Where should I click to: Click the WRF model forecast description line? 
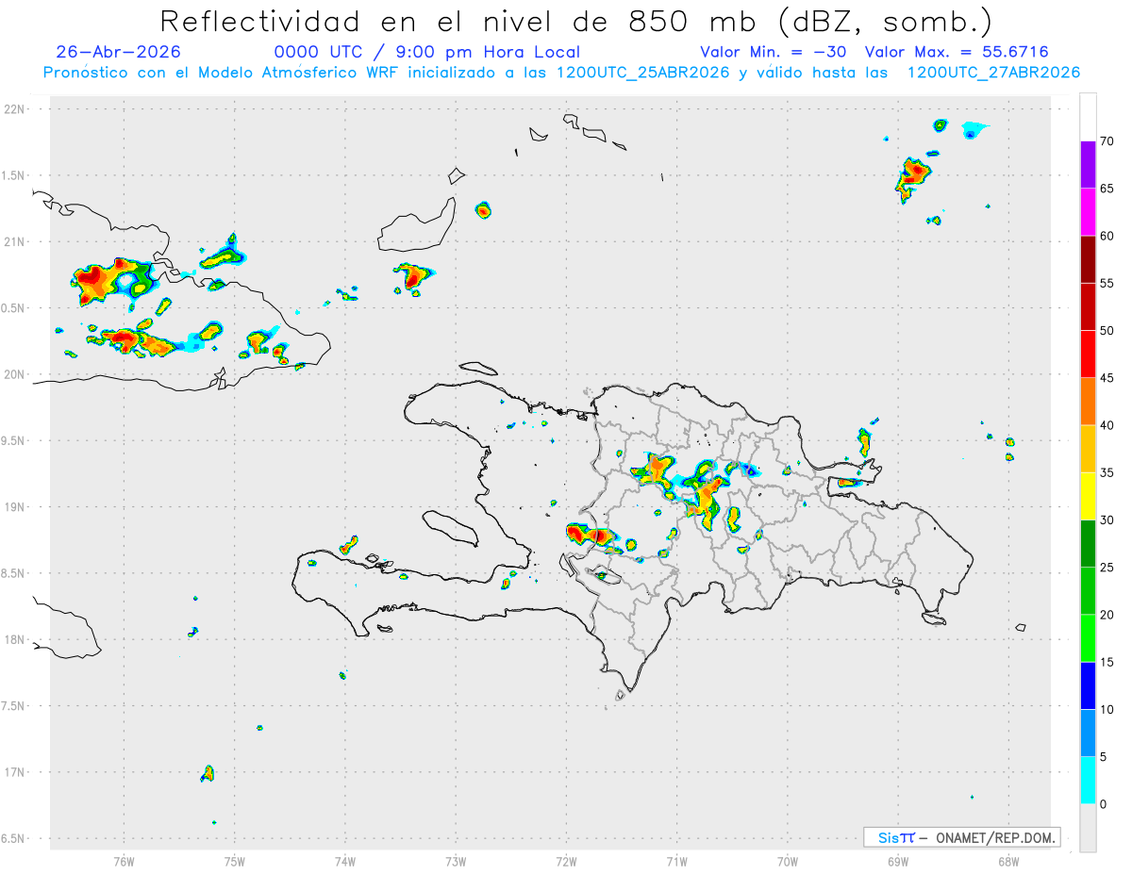pos(561,73)
